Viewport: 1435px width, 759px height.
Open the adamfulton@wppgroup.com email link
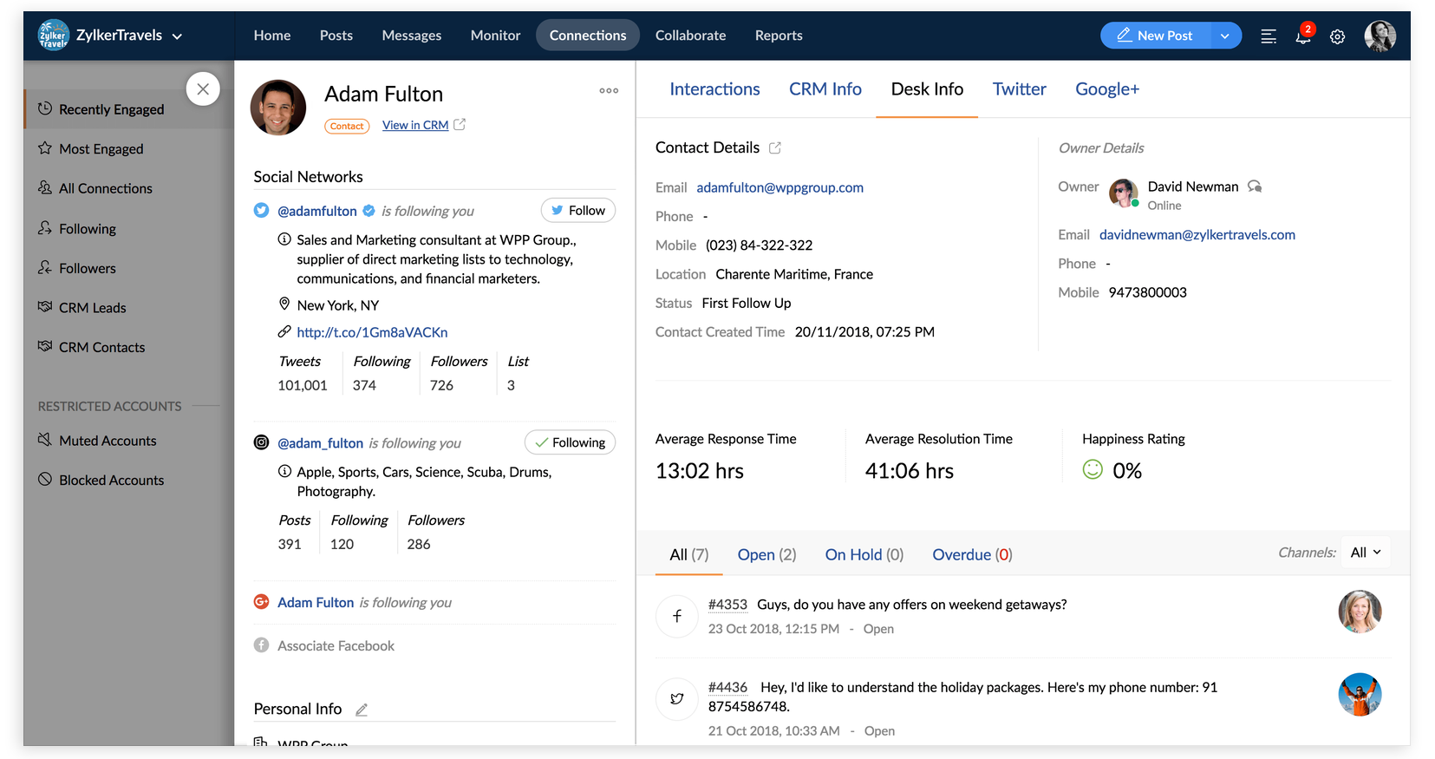coord(779,187)
